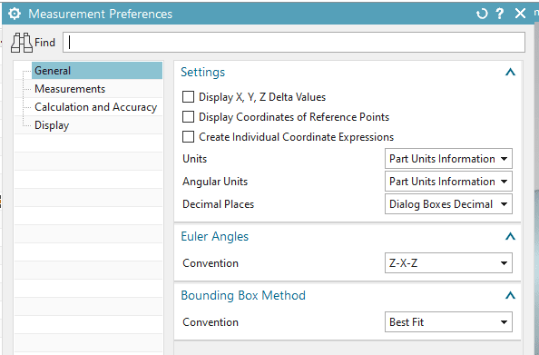Select Calculation and Accuracy category
Screen dimensions: 539x355
pyautogui.click(x=95, y=107)
